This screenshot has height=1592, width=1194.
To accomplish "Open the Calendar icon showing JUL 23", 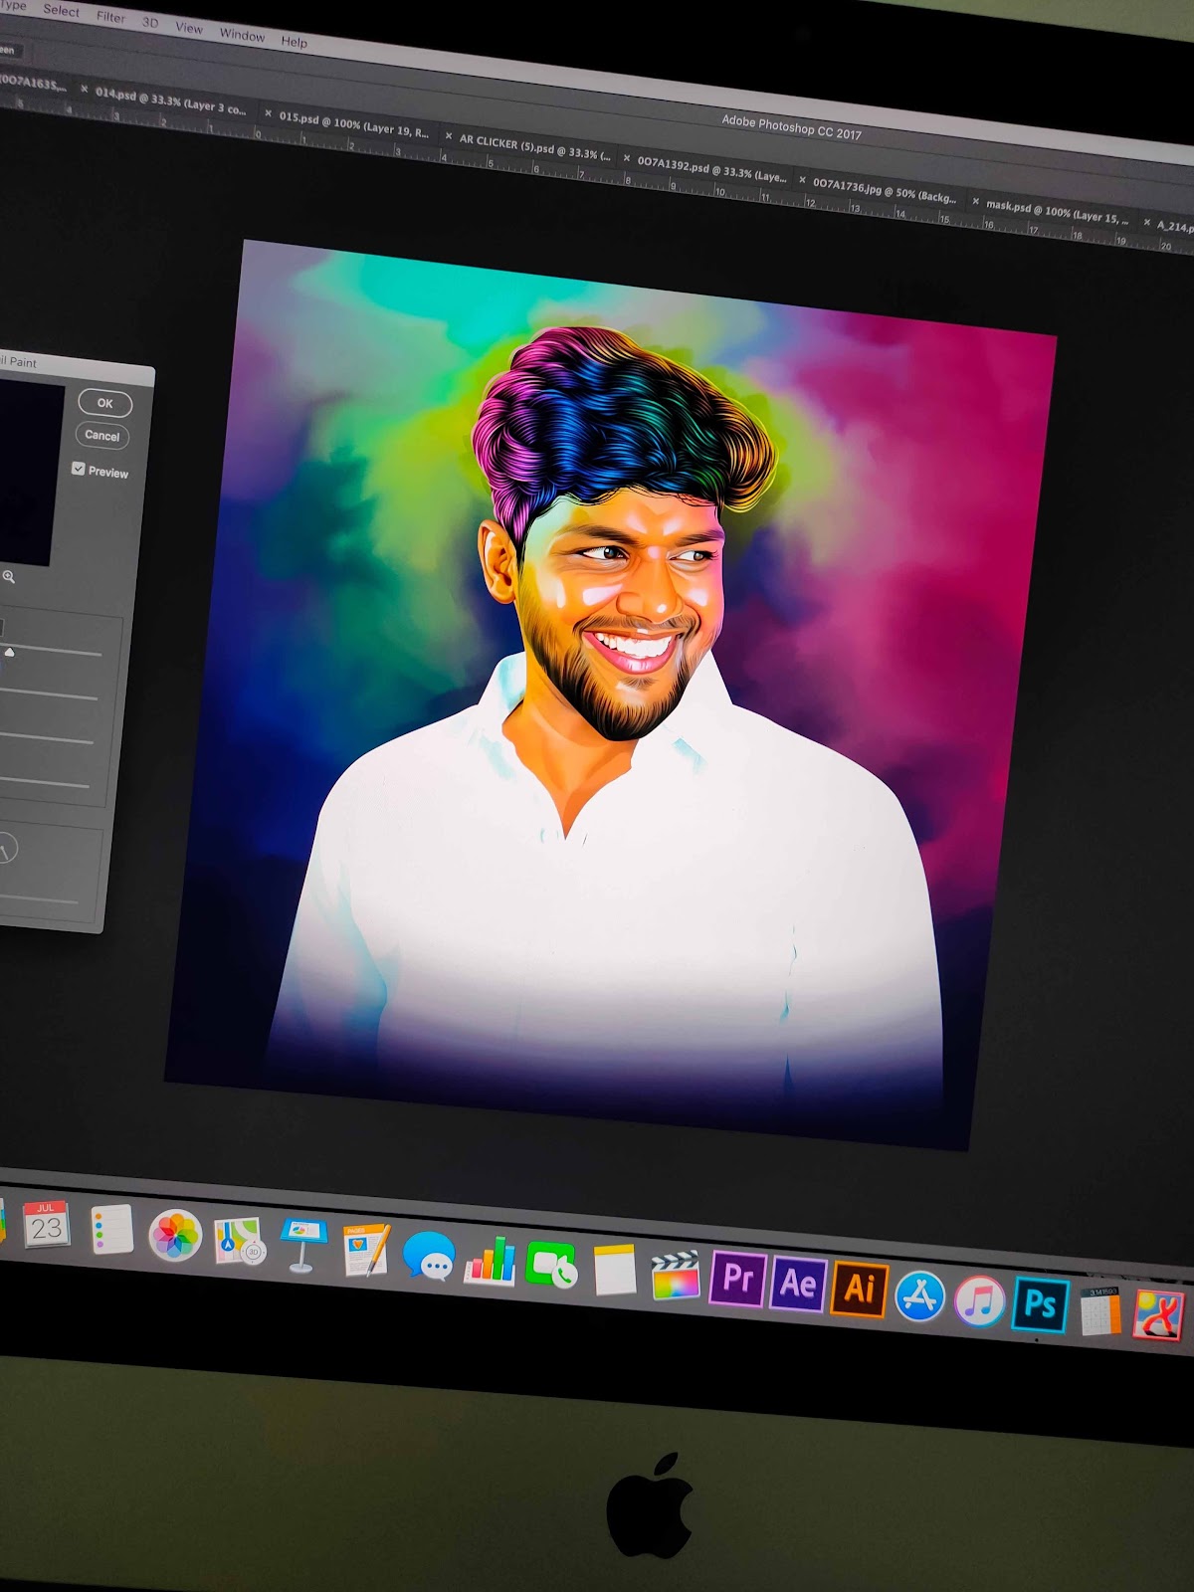I will [46, 1224].
